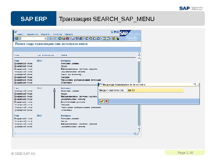Click the dialog title 'Ввод кода транзакции или текст меню'
Viewport: 216px width, 162px height.
[x=124, y=85]
